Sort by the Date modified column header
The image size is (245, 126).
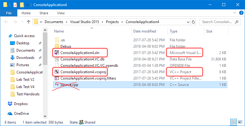click(145, 31)
